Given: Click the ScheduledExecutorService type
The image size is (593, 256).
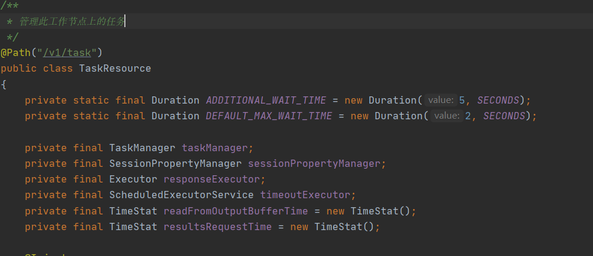Looking at the screenshot, I should 182,195.
